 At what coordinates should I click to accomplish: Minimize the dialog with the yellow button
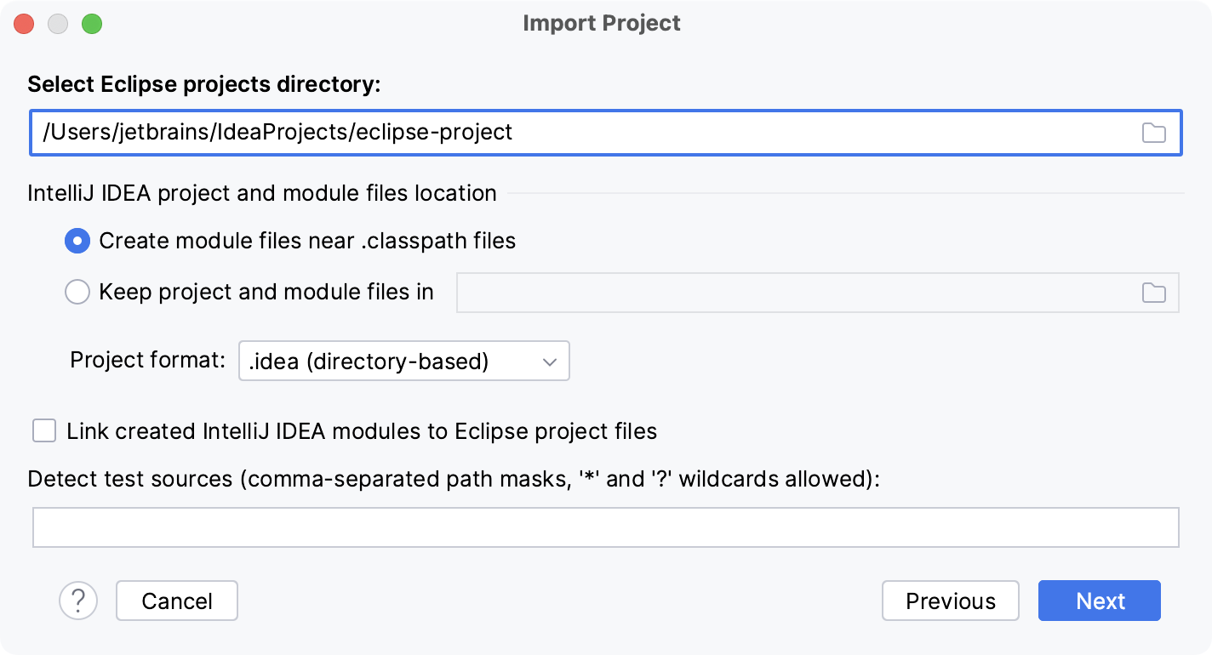[58, 24]
